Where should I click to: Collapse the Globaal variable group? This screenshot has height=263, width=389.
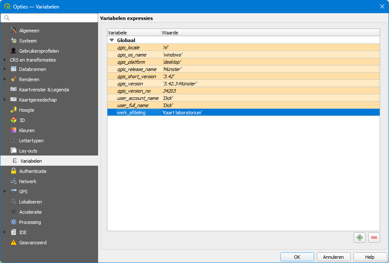point(112,40)
